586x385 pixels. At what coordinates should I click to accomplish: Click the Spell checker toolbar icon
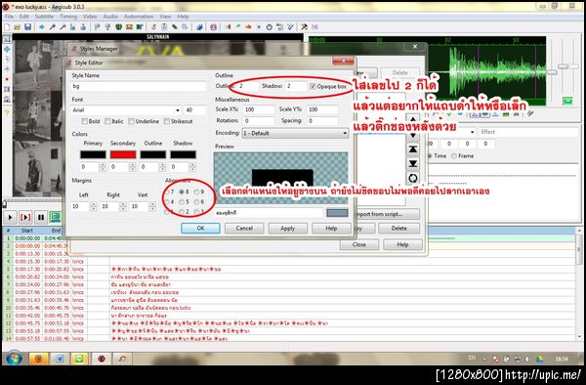[290, 27]
